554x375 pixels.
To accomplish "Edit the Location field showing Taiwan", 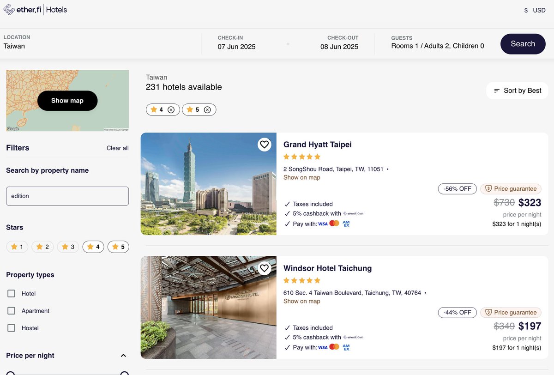I will coord(101,42).
